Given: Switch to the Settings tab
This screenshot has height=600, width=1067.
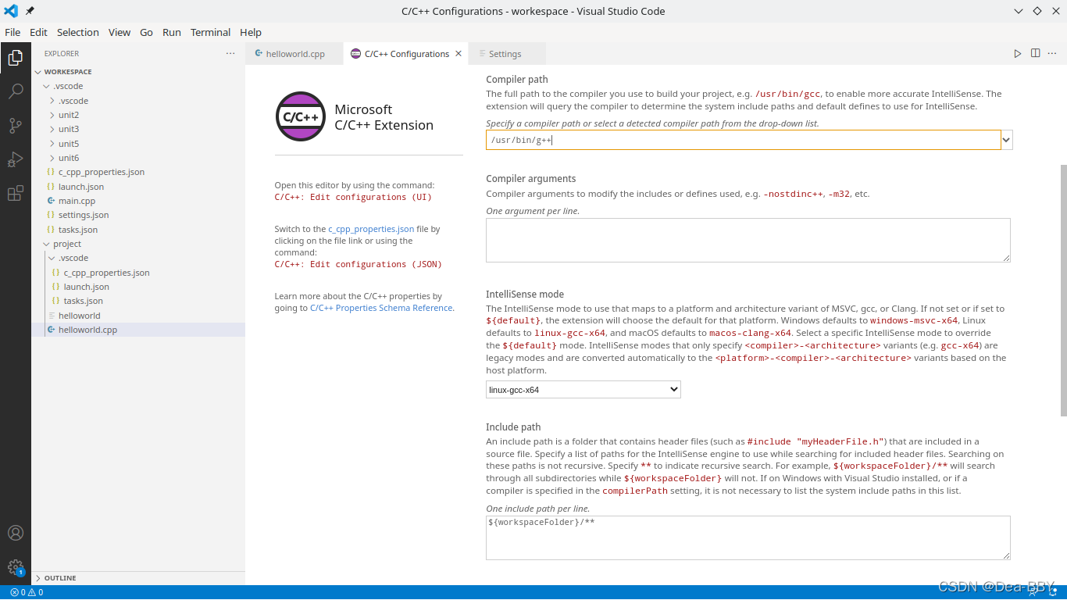Looking at the screenshot, I should click(x=506, y=53).
